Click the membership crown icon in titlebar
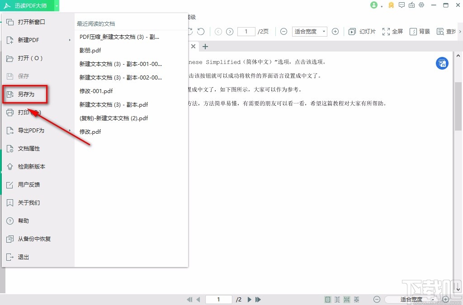Viewport: 463px width, 305px height. tap(391, 5)
